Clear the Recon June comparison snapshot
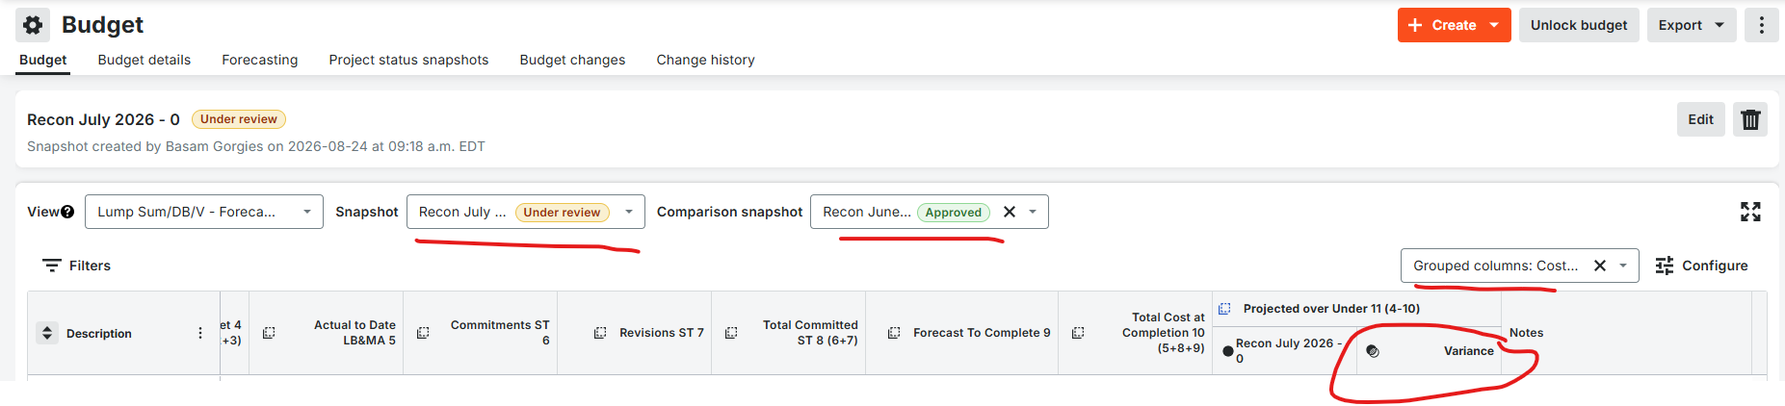The height and width of the screenshot is (406, 1785). pyautogui.click(x=1010, y=212)
